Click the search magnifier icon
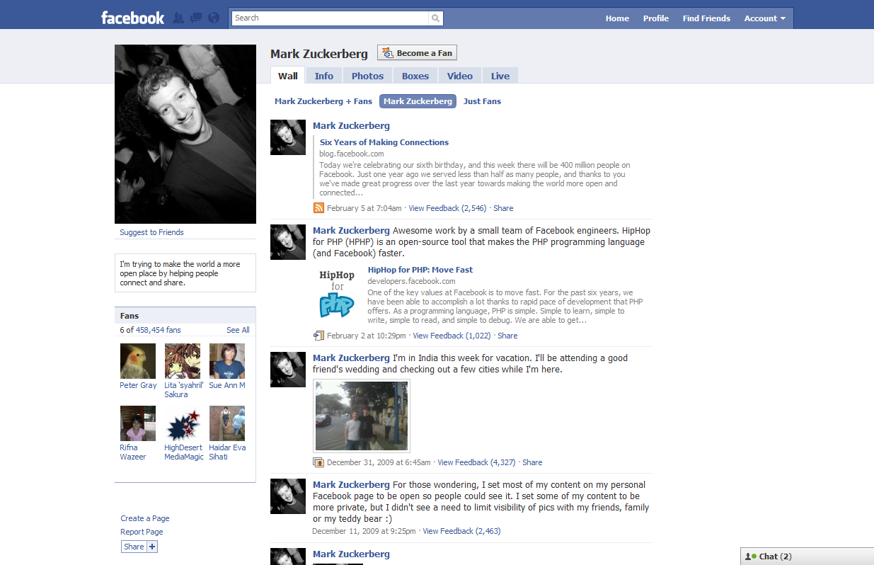Viewport: 874px width, 565px height. pos(435,17)
